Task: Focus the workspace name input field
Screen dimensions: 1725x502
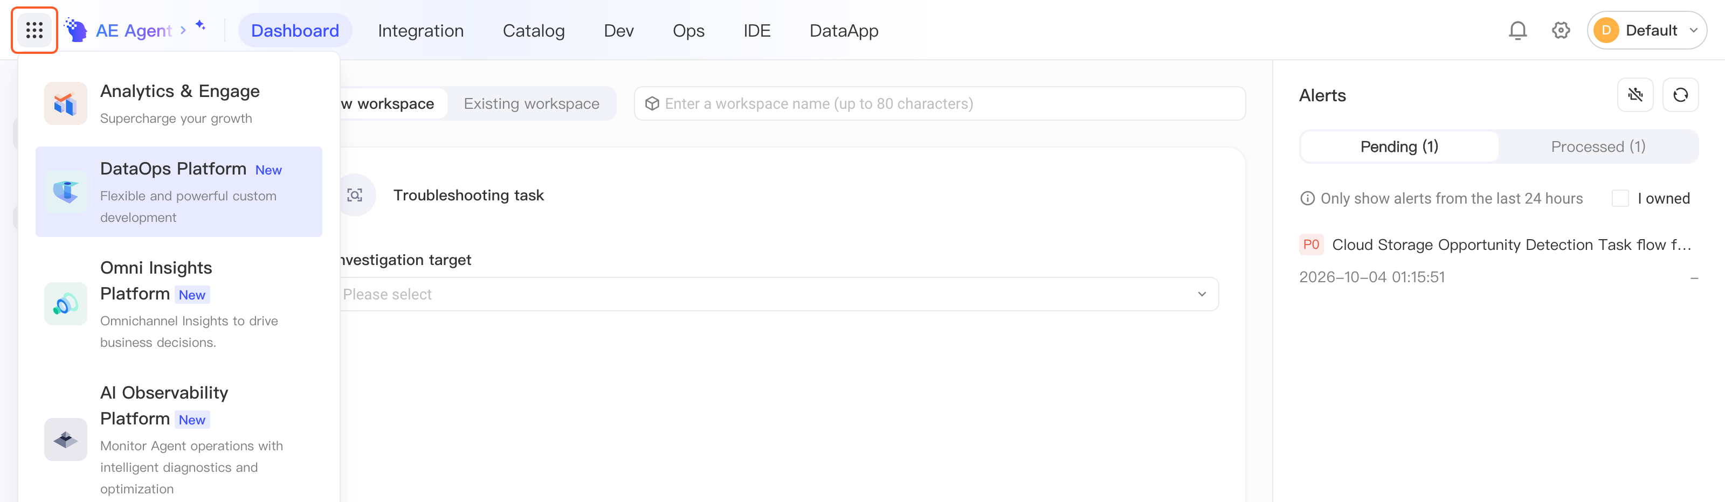Action: click(940, 104)
